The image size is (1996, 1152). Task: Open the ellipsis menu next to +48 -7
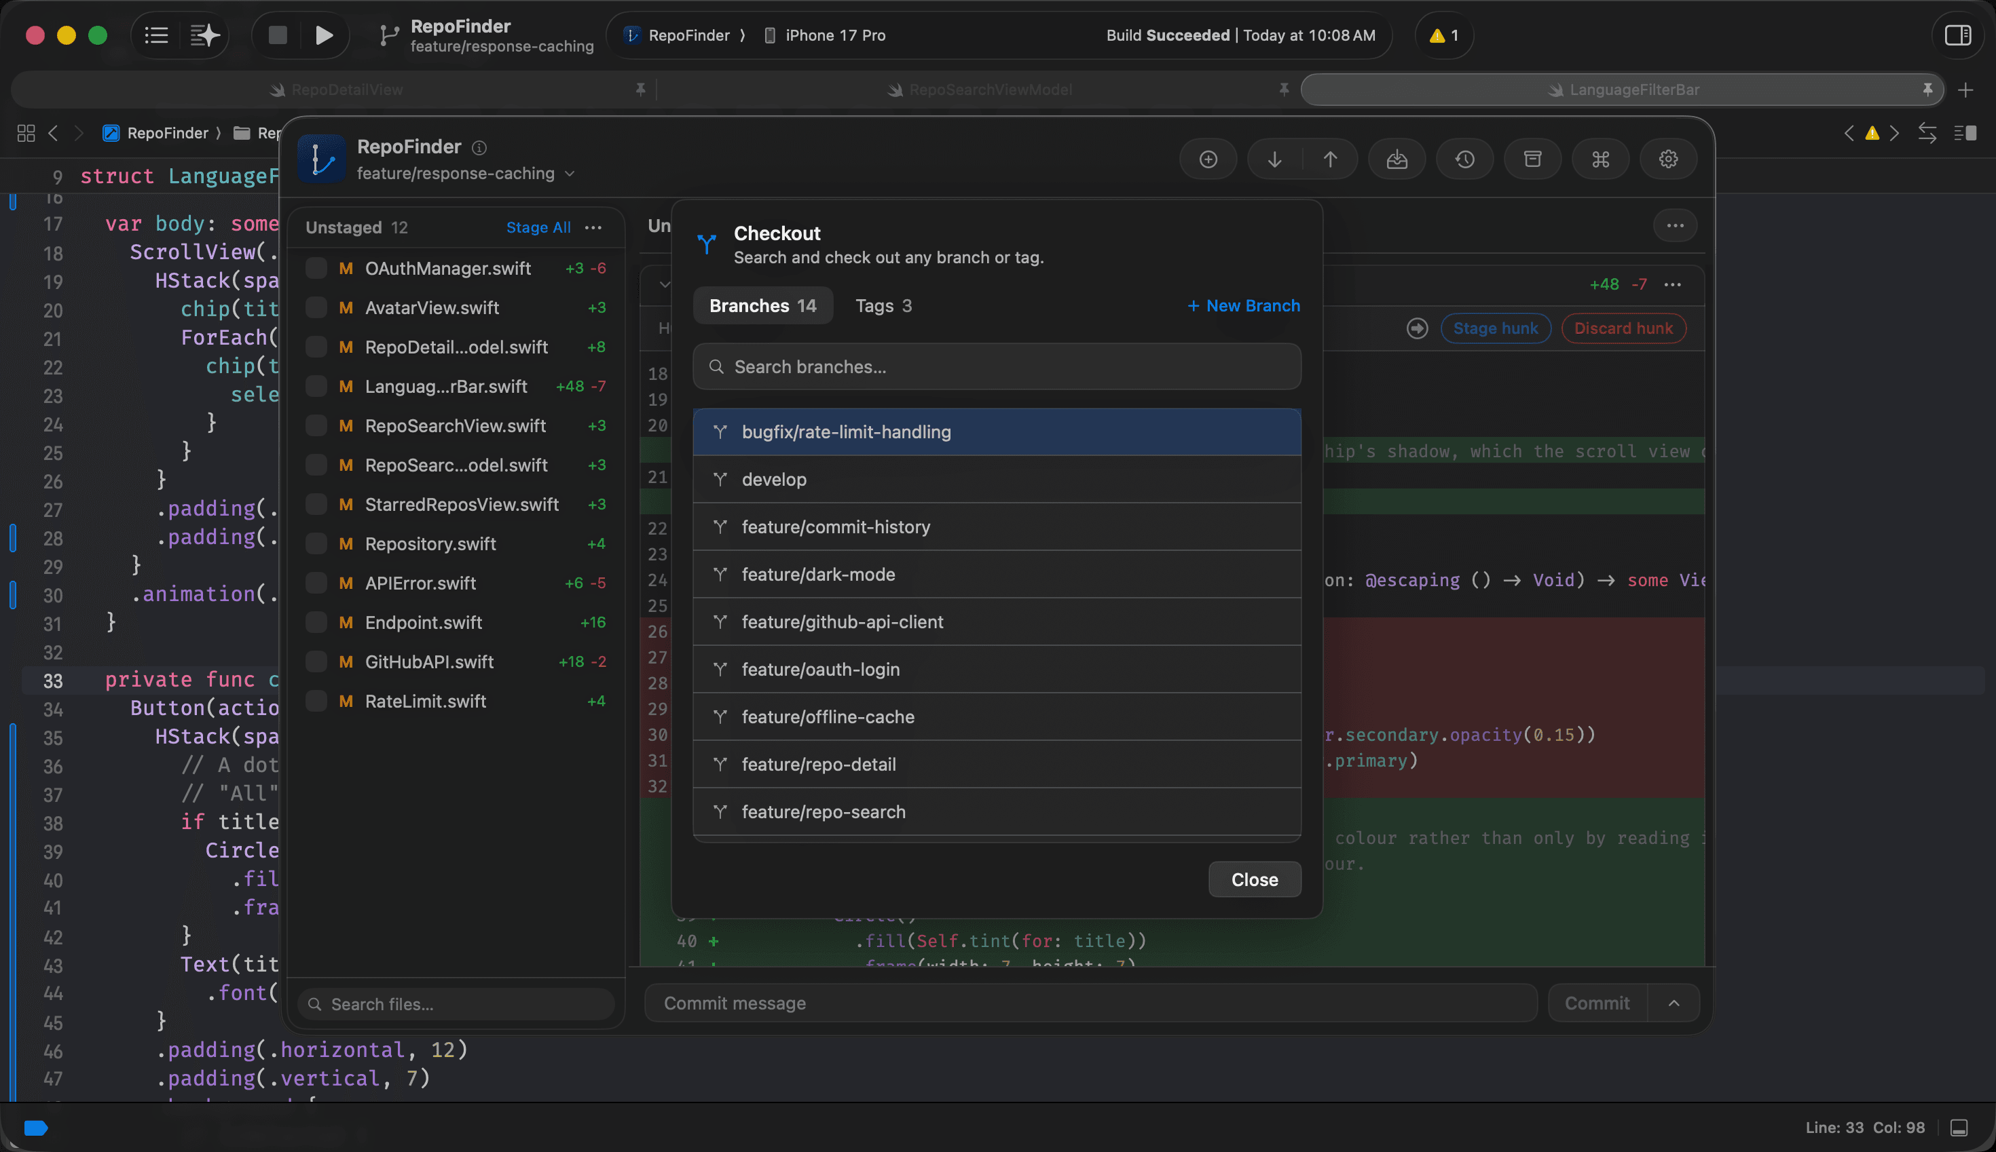(x=1673, y=284)
